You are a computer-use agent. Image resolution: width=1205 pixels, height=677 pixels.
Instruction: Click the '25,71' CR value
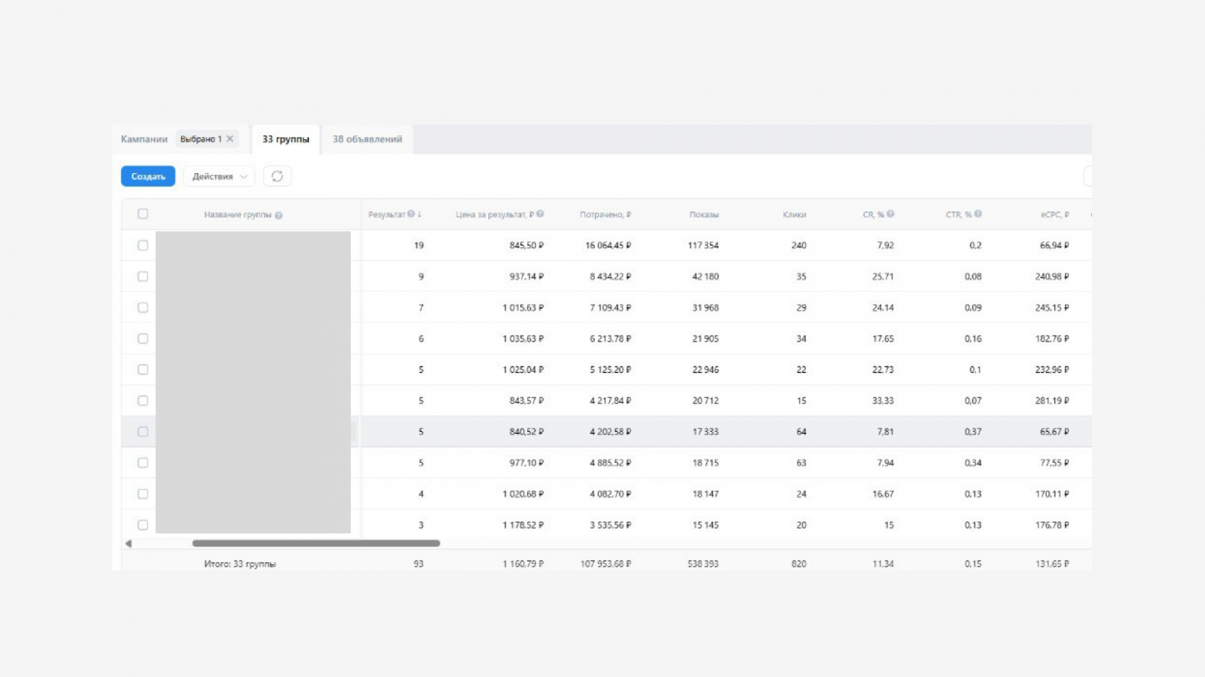point(883,277)
